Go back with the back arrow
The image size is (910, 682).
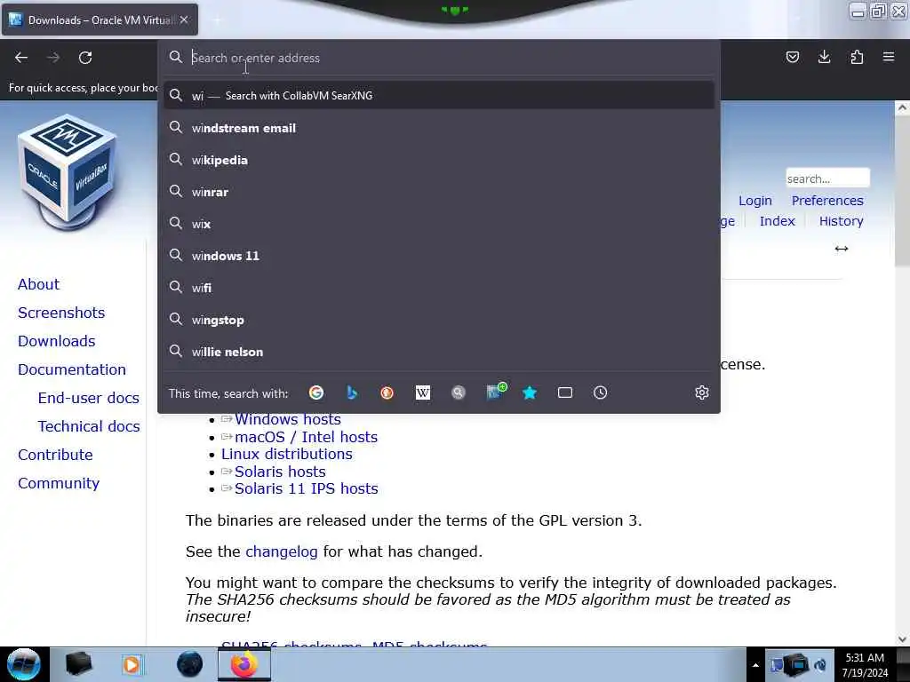pyautogui.click(x=21, y=58)
